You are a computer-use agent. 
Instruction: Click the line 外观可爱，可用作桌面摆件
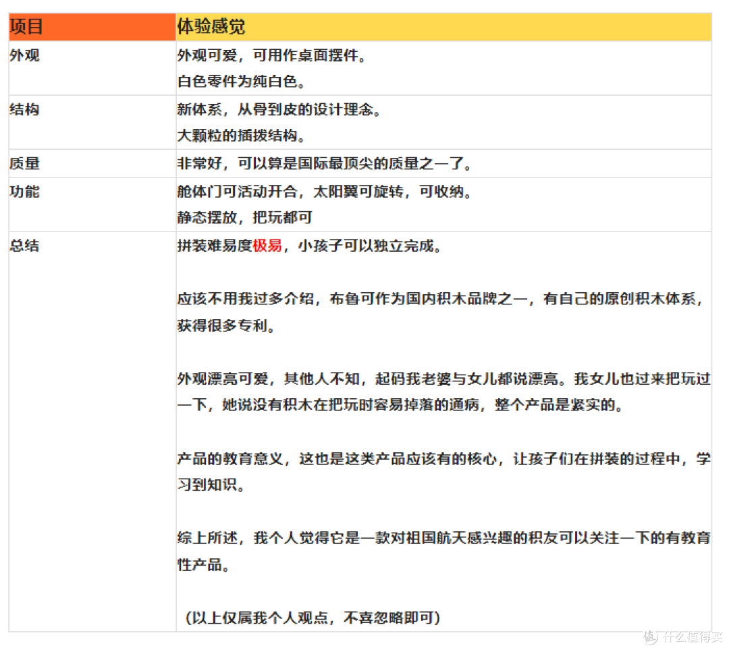273,55
